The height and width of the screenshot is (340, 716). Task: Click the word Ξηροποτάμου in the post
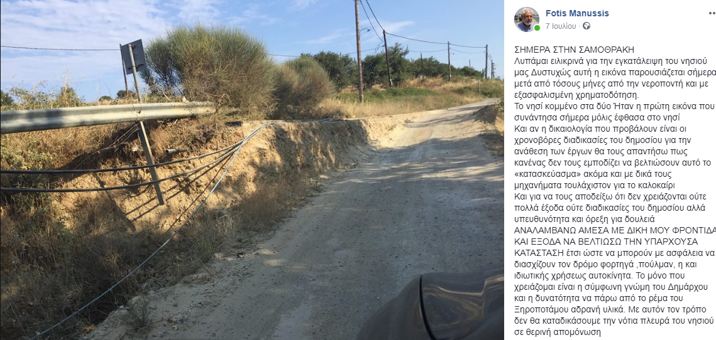click(538, 309)
